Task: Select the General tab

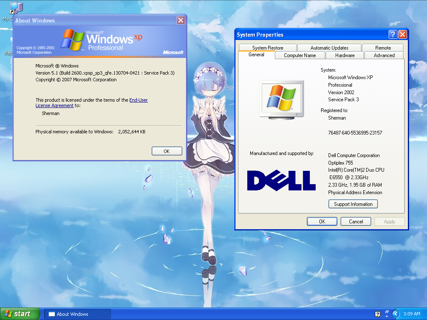Action: pyautogui.click(x=256, y=55)
